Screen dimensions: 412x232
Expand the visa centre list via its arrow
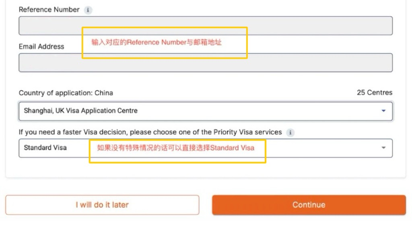point(383,111)
